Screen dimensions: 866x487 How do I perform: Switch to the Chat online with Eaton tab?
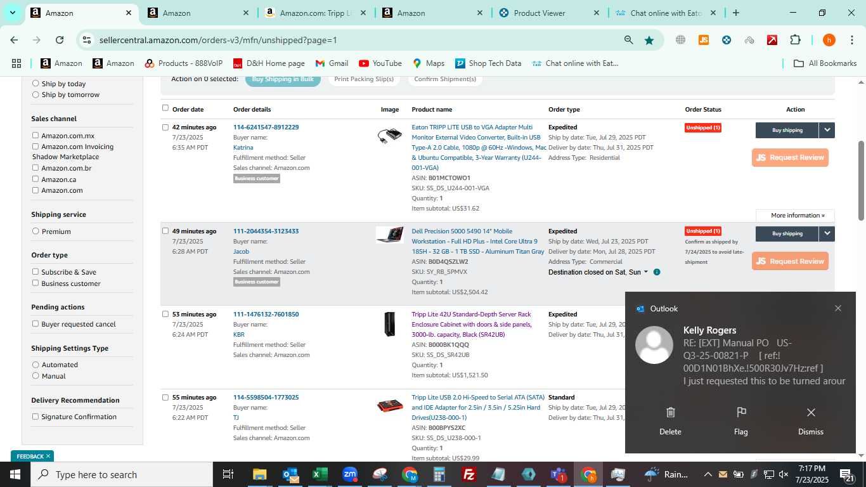point(666,13)
